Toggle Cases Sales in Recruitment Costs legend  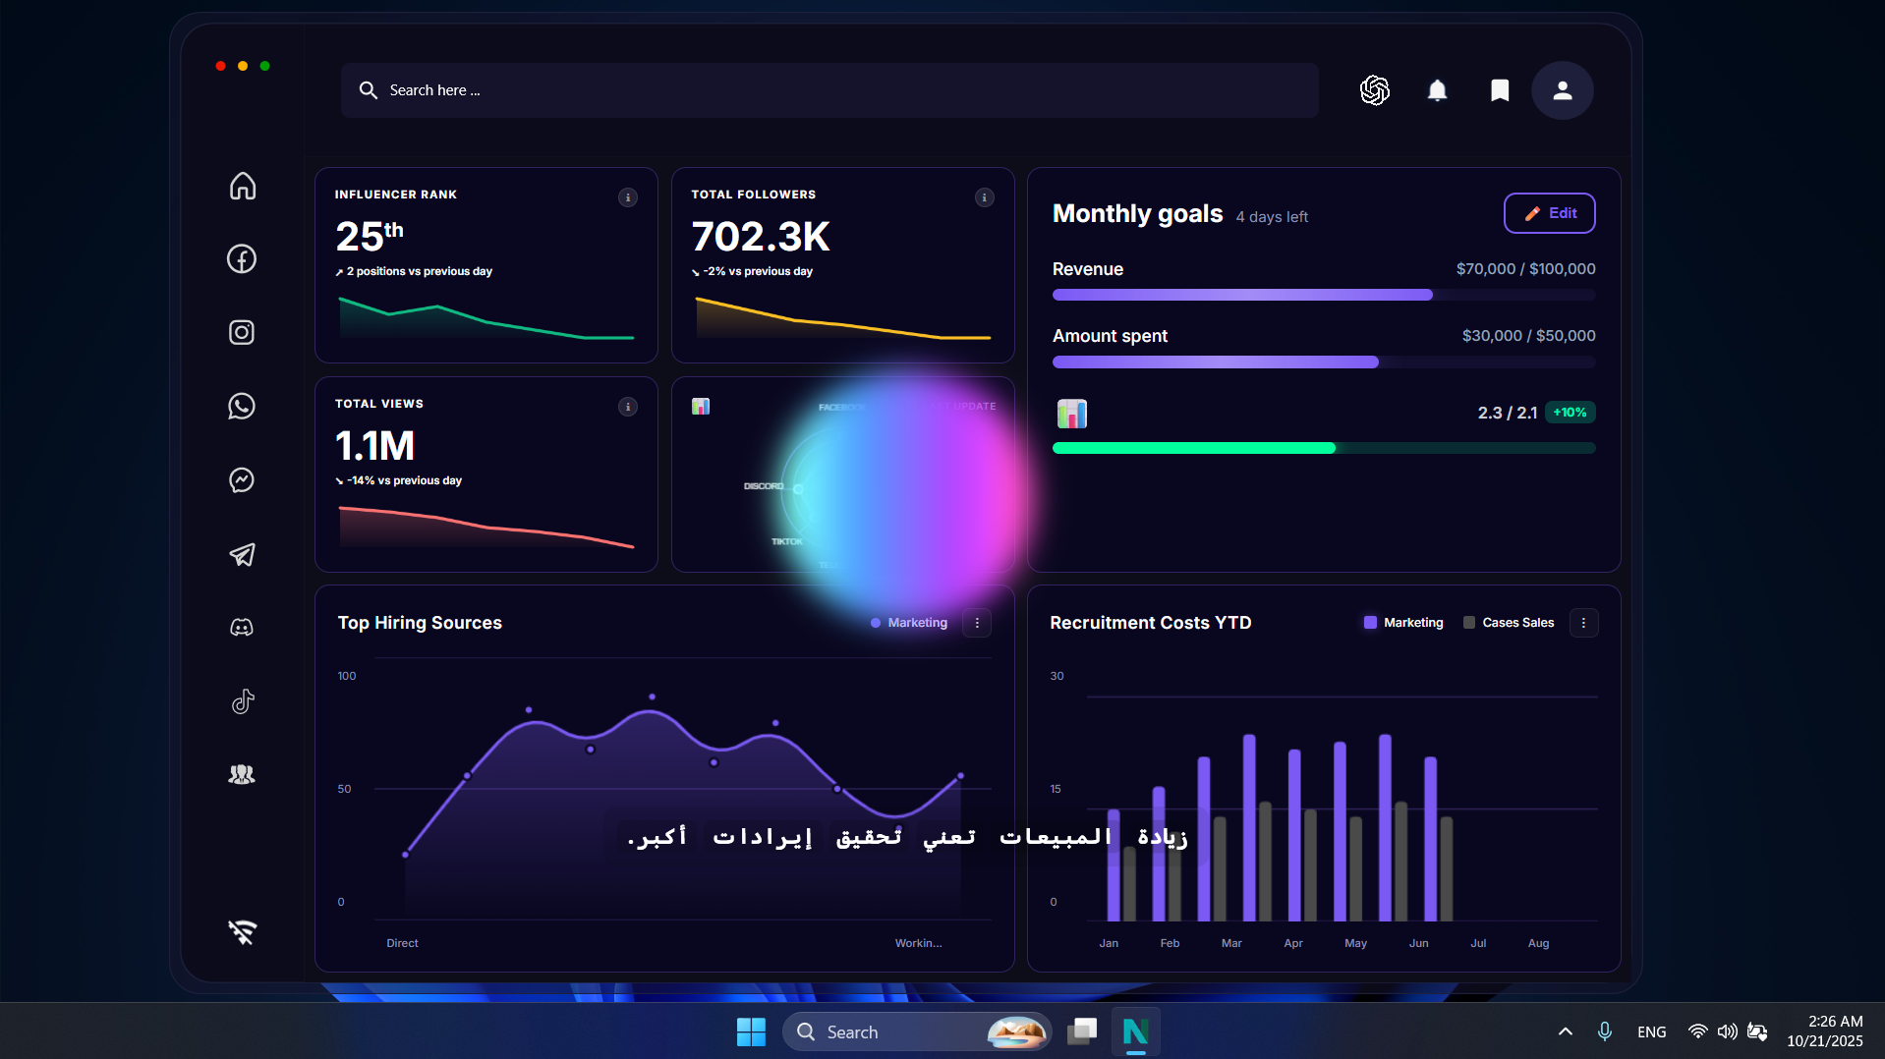[1509, 622]
